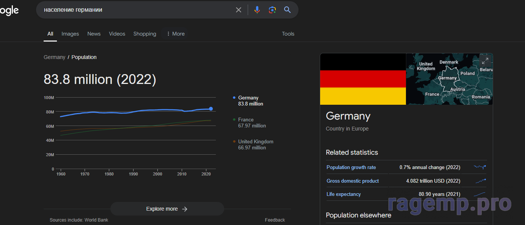Click the Gross domestic product sparkline
The height and width of the screenshot is (225, 525).
pyautogui.click(x=480, y=181)
